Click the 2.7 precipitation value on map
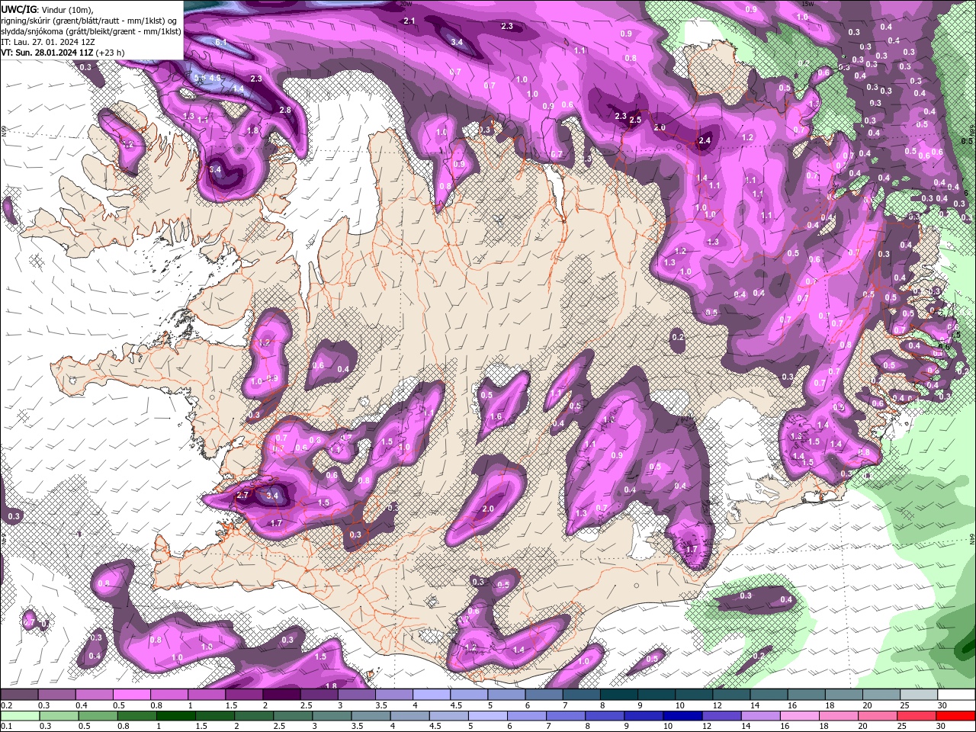Viewport: 976px width, 732px height. [x=243, y=495]
